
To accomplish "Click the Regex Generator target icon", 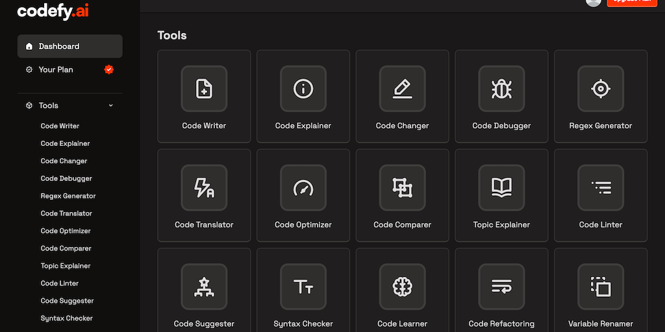I will point(601,89).
